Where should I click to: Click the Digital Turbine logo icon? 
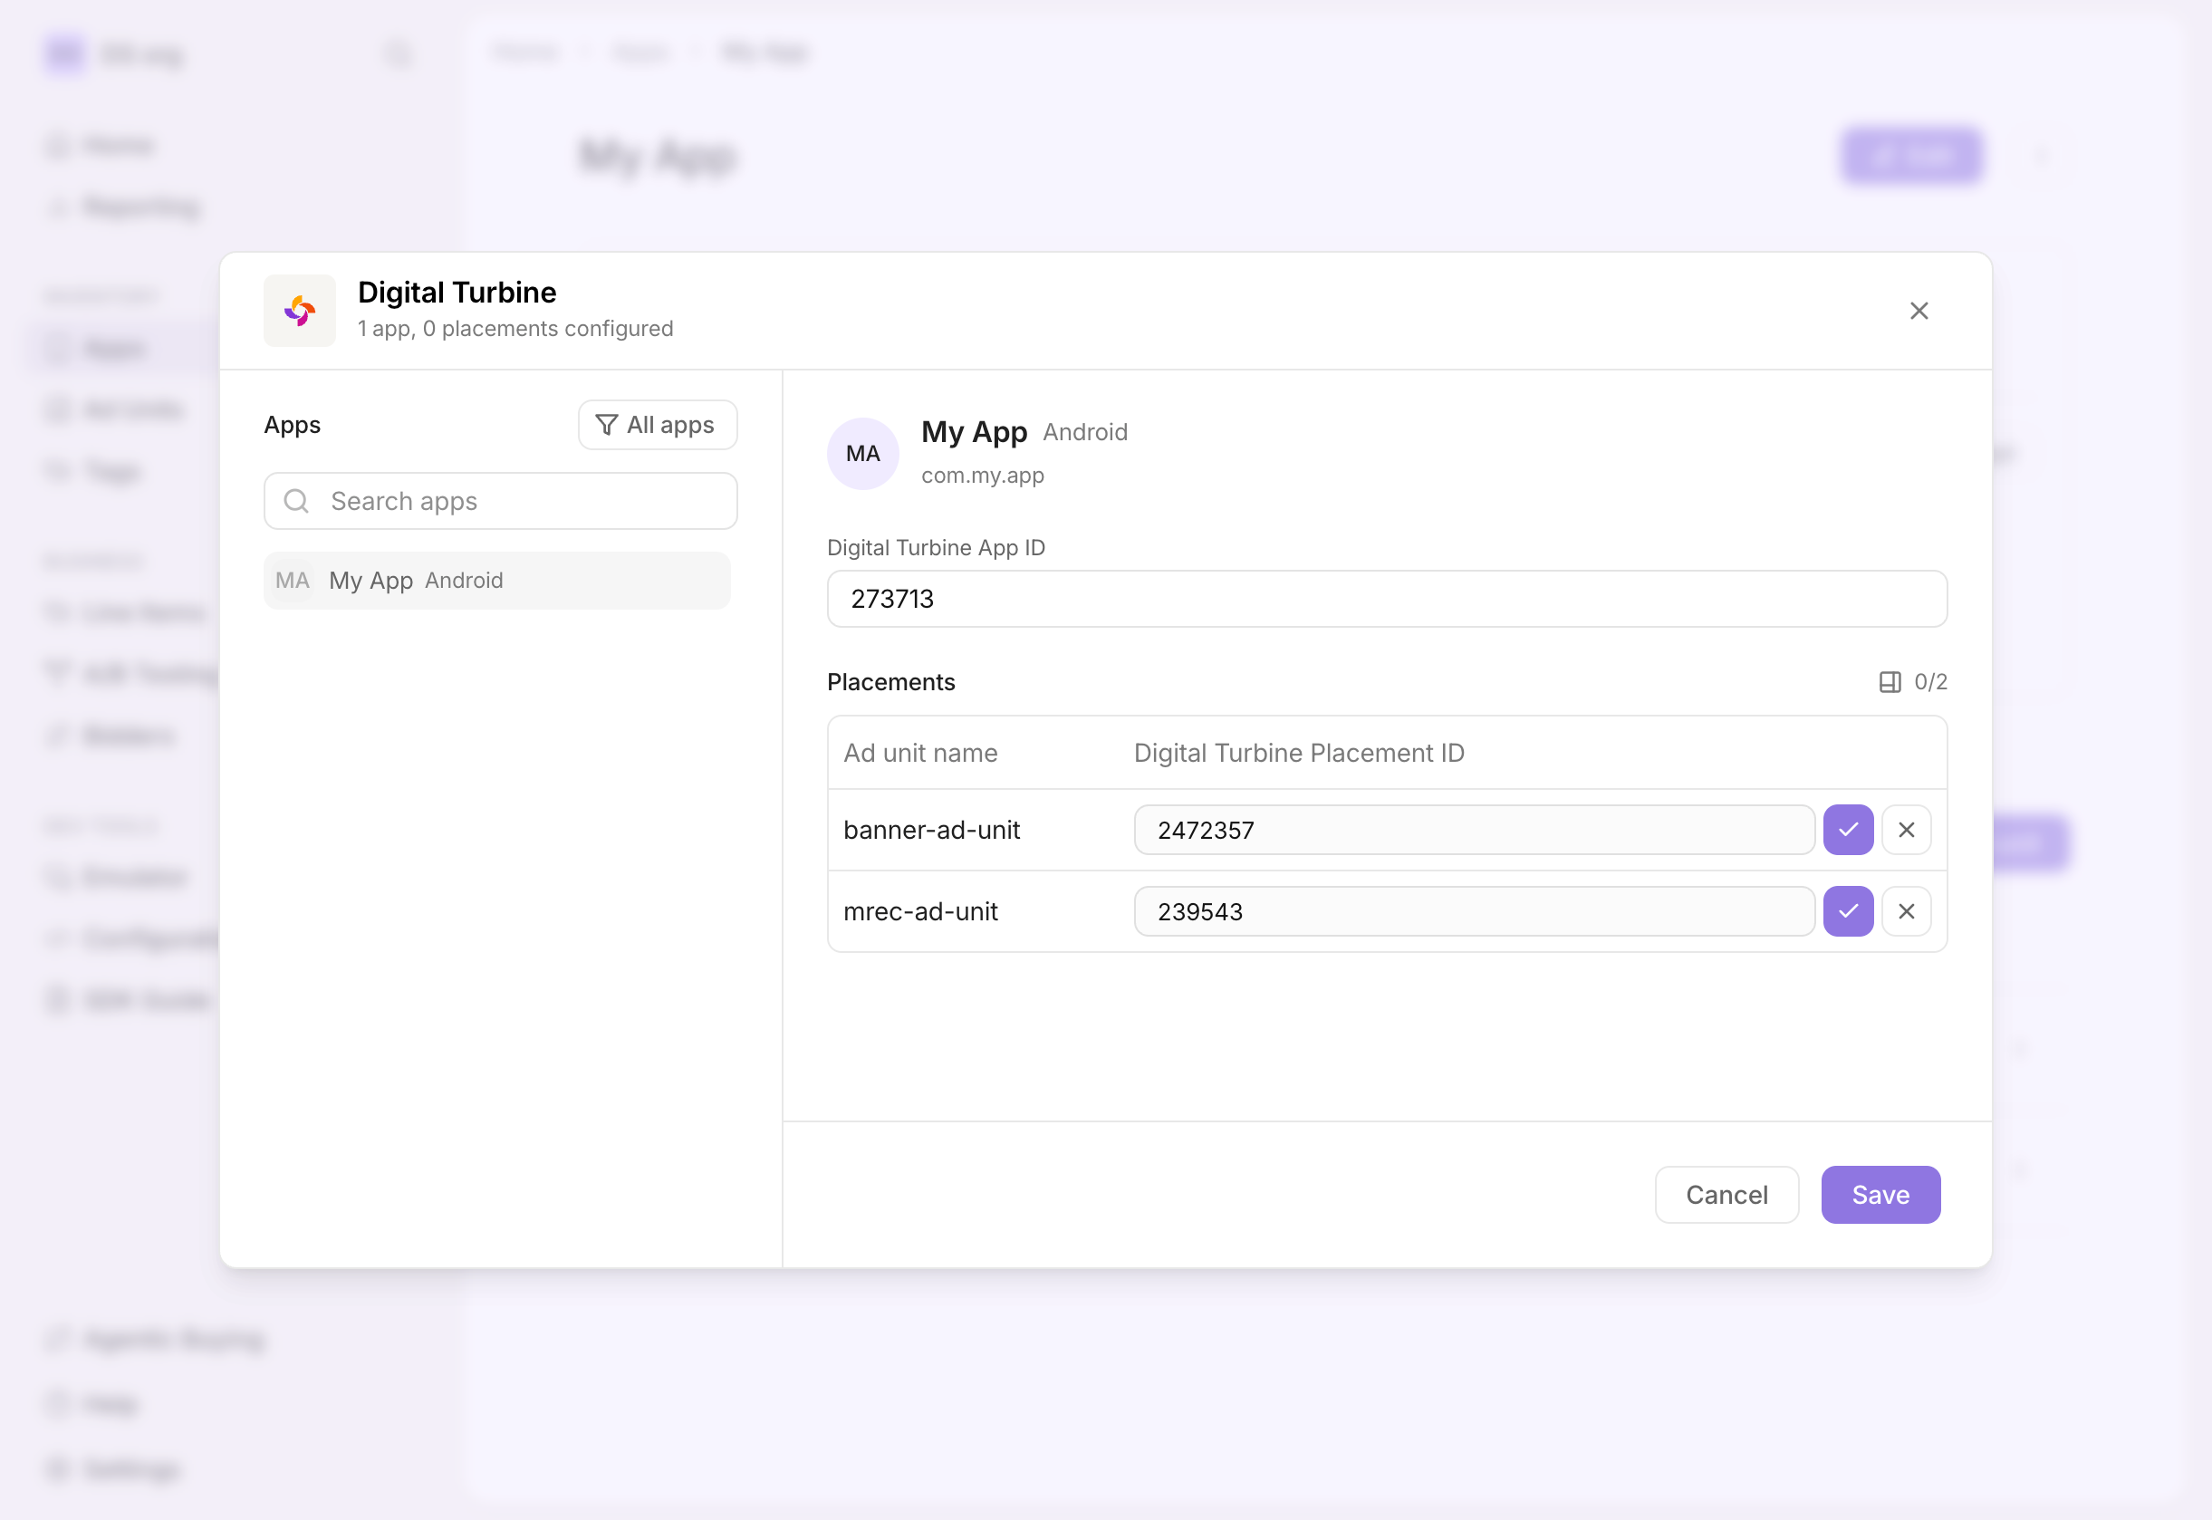300,312
